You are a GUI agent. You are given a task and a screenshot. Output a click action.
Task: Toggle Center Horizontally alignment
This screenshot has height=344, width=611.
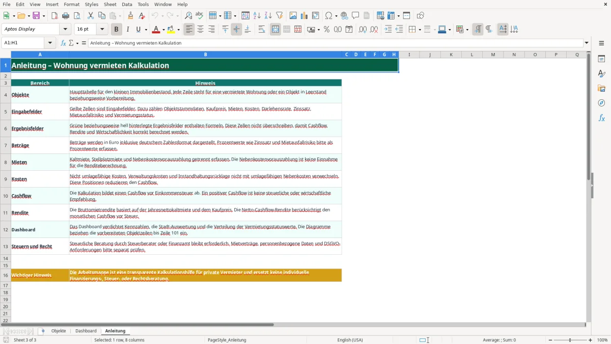pos(201,30)
